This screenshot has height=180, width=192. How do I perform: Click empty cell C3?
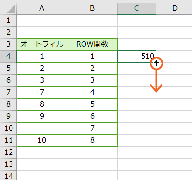pyautogui.click(x=137, y=45)
